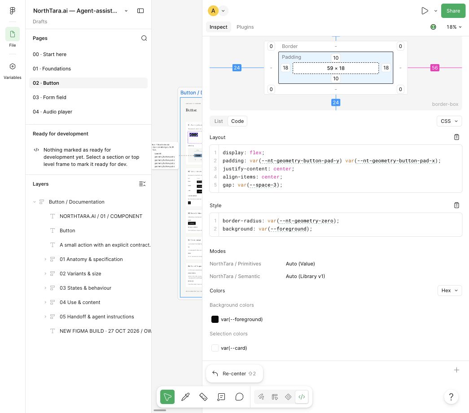
Task: Click the plus icon beside Re-center
Action: [456, 370]
